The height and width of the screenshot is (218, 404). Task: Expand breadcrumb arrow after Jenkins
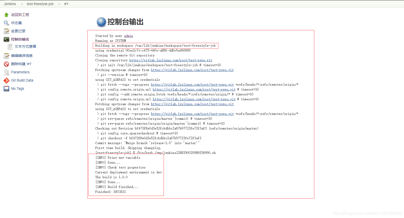click(22, 4)
